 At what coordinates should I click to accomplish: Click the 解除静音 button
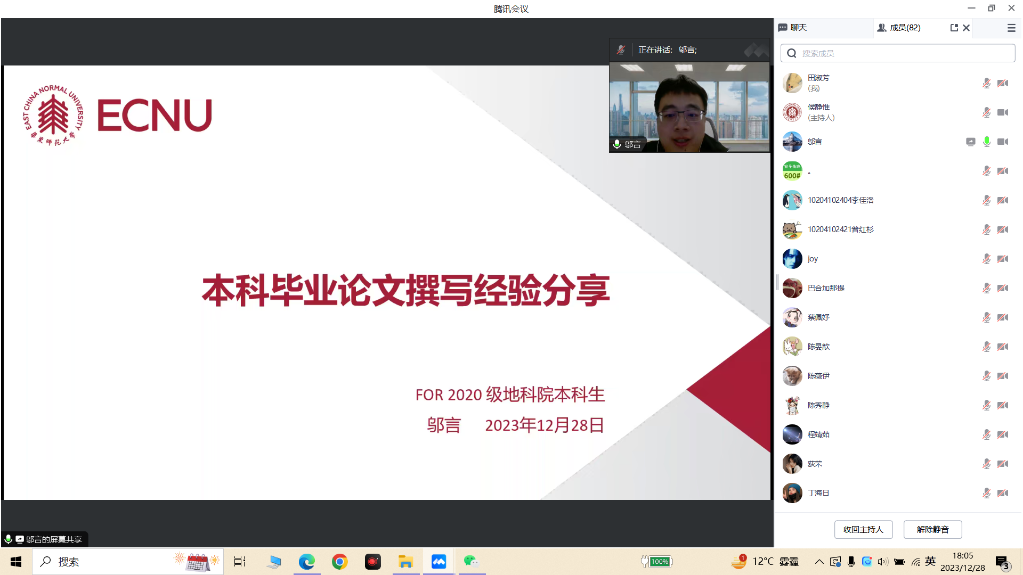(x=932, y=529)
